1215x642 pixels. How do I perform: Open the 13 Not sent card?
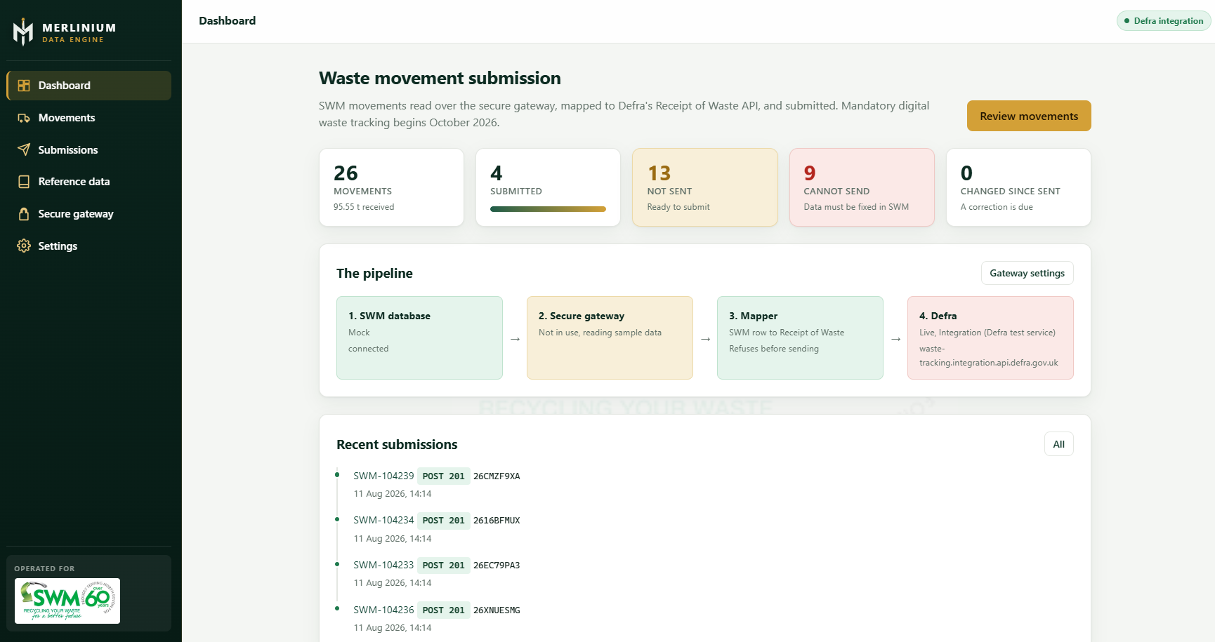[x=704, y=187]
